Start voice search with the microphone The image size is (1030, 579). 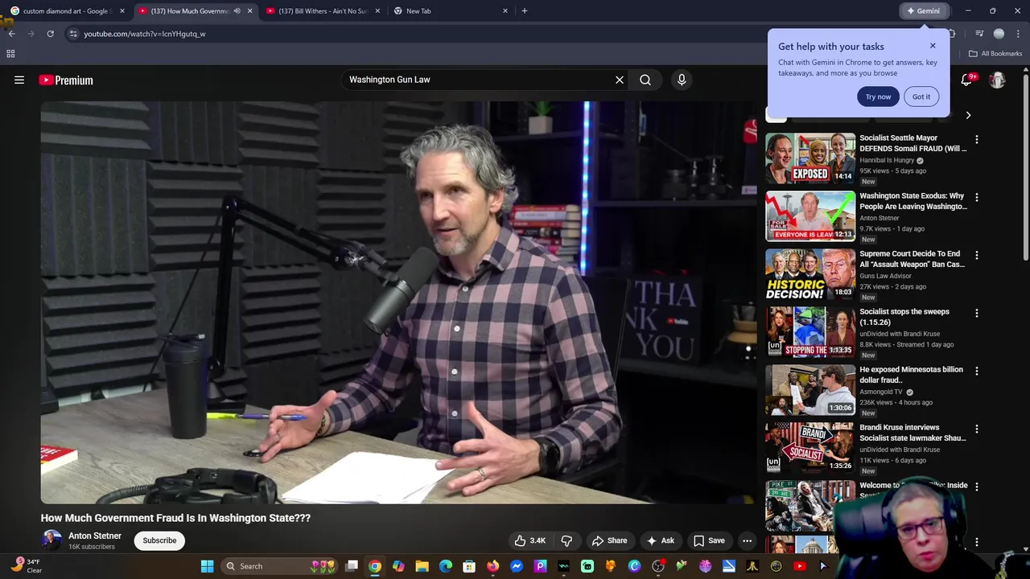tap(682, 80)
